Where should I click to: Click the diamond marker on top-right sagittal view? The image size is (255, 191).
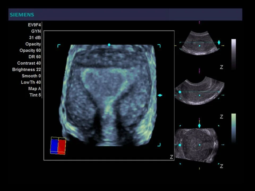click(x=219, y=42)
